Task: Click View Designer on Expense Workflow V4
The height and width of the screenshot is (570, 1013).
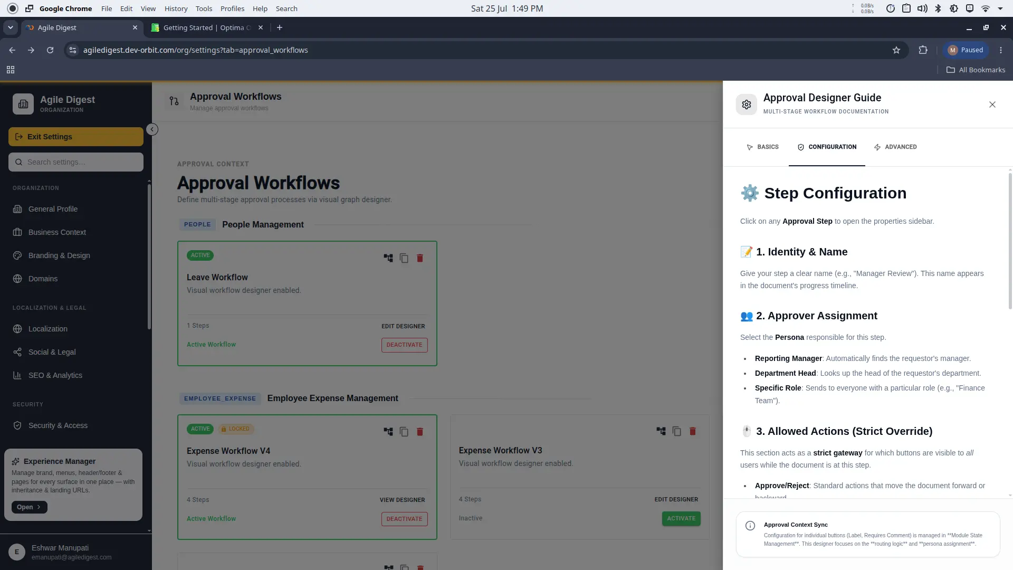Action: pyautogui.click(x=402, y=500)
